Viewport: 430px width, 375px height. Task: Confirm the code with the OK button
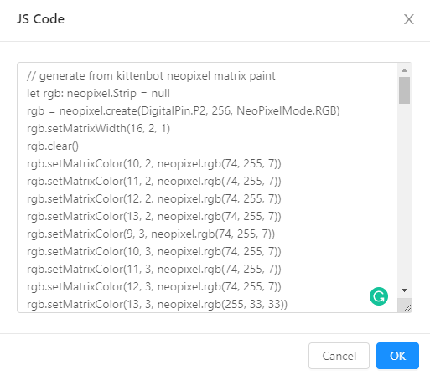tap(397, 356)
